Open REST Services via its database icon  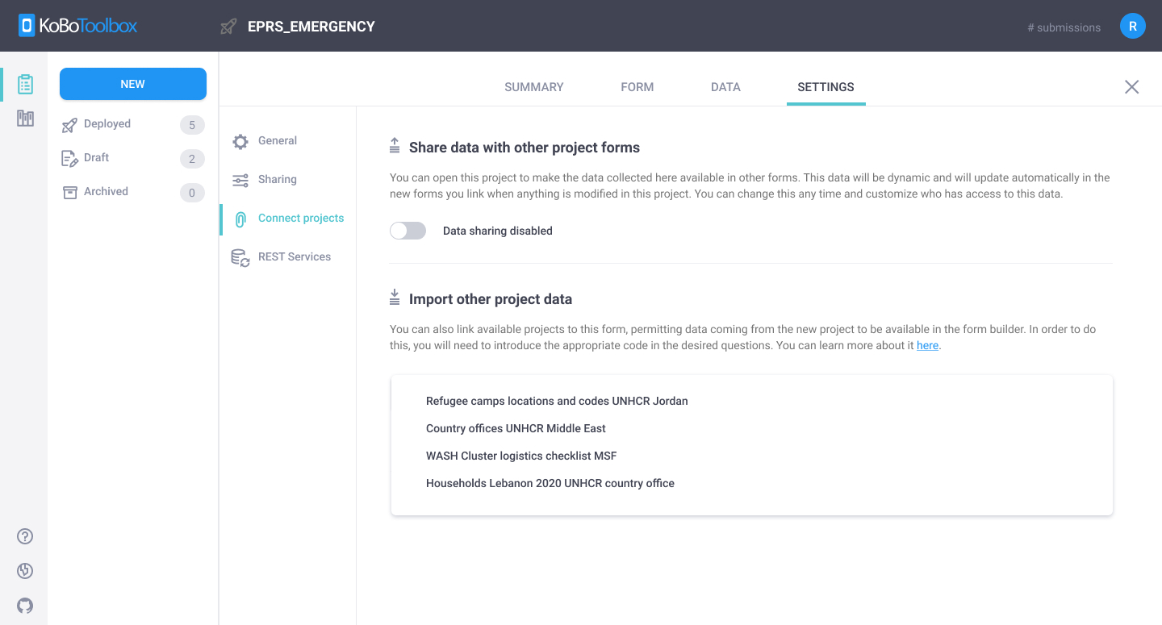240,256
